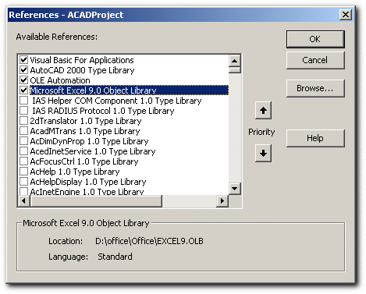Screen dimensions: 366x294
Task: Check 2dTranslator 1.0 Type Library checkbox
Action: (23, 121)
